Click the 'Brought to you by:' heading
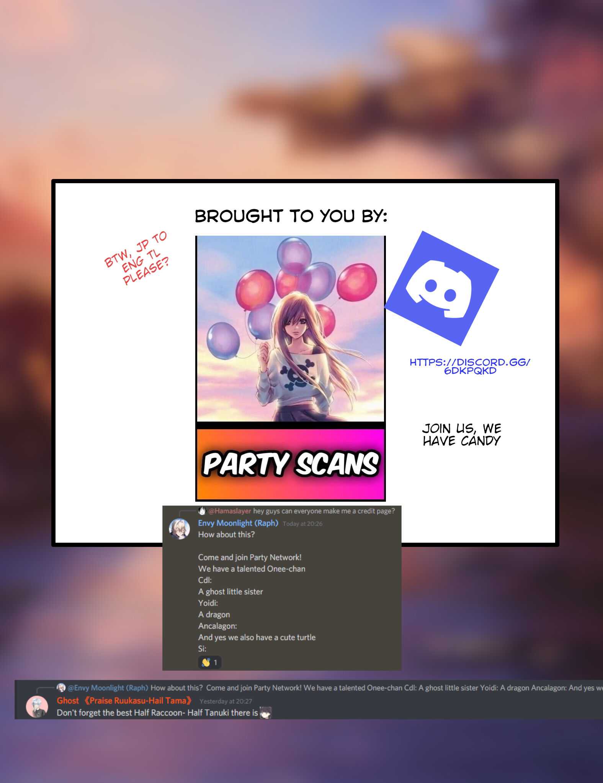The height and width of the screenshot is (783, 603). [x=291, y=216]
